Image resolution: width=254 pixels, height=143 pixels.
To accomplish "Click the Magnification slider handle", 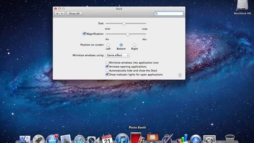I will coord(128,35).
